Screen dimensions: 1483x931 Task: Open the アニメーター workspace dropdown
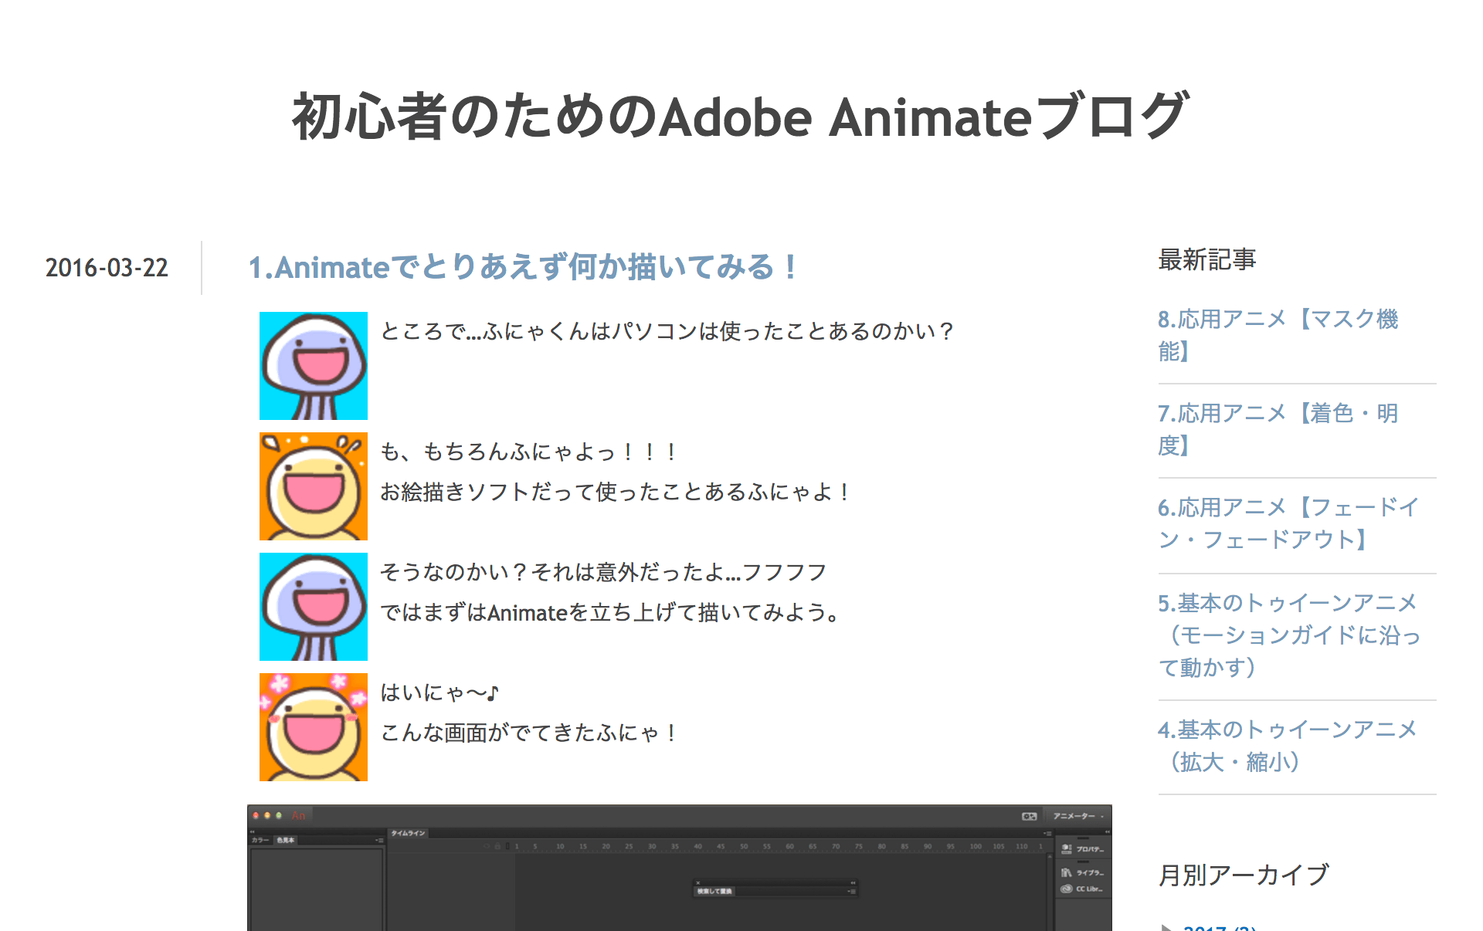pos(1077,816)
